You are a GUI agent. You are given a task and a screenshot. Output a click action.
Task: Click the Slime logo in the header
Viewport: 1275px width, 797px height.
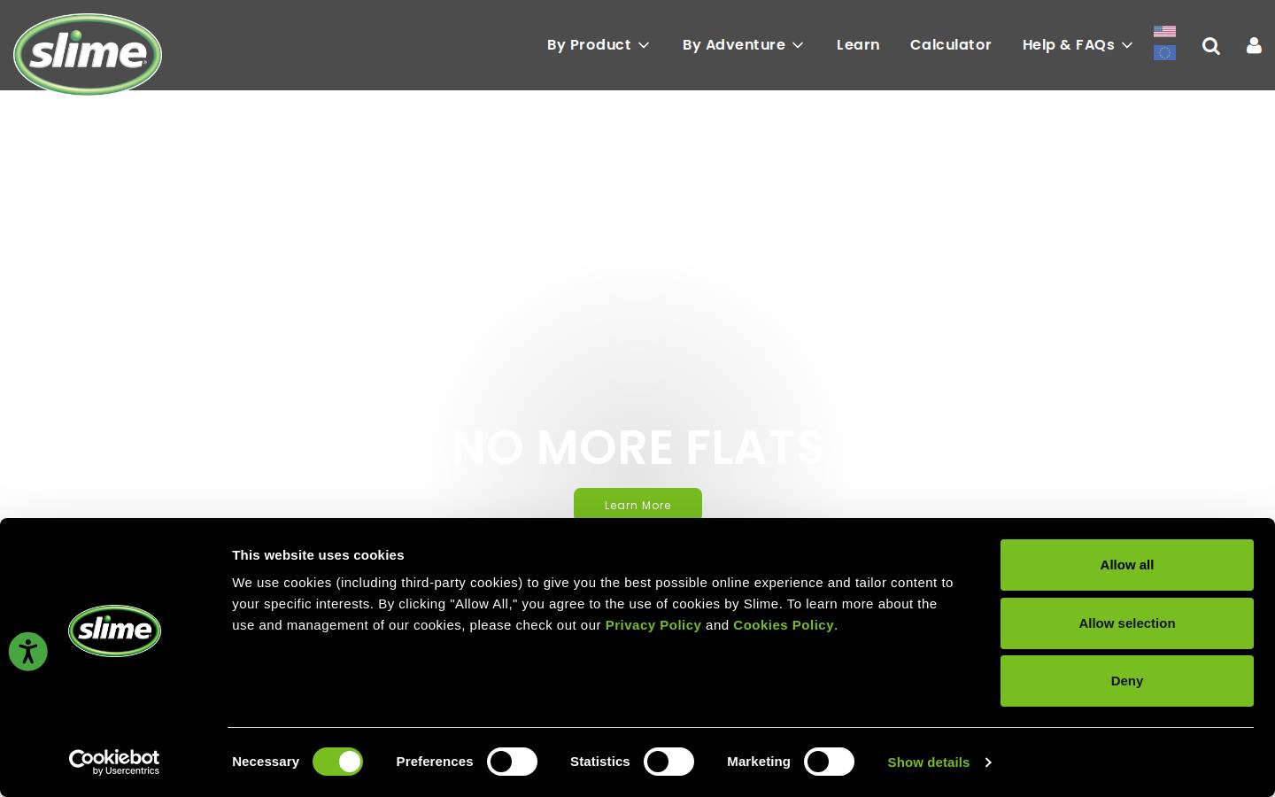pos(88,54)
